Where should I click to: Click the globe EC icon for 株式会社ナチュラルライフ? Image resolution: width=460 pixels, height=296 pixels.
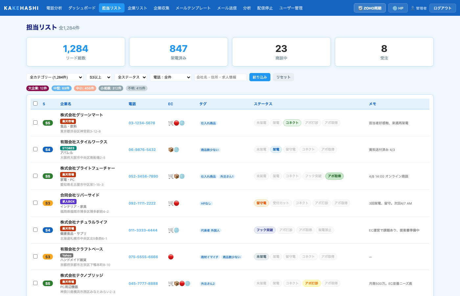(x=177, y=230)
